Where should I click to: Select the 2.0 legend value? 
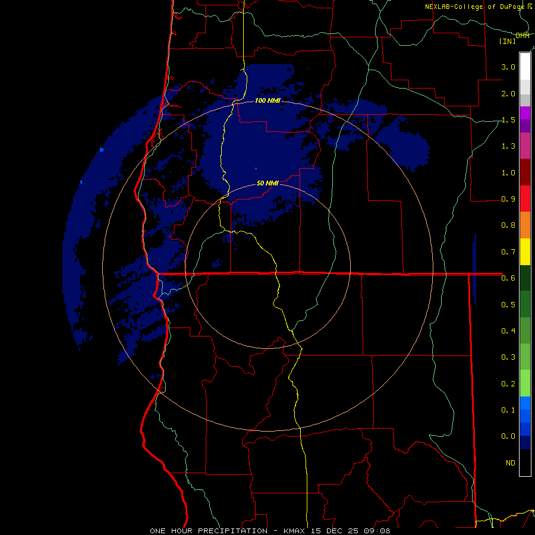click(x=508, y=93)
